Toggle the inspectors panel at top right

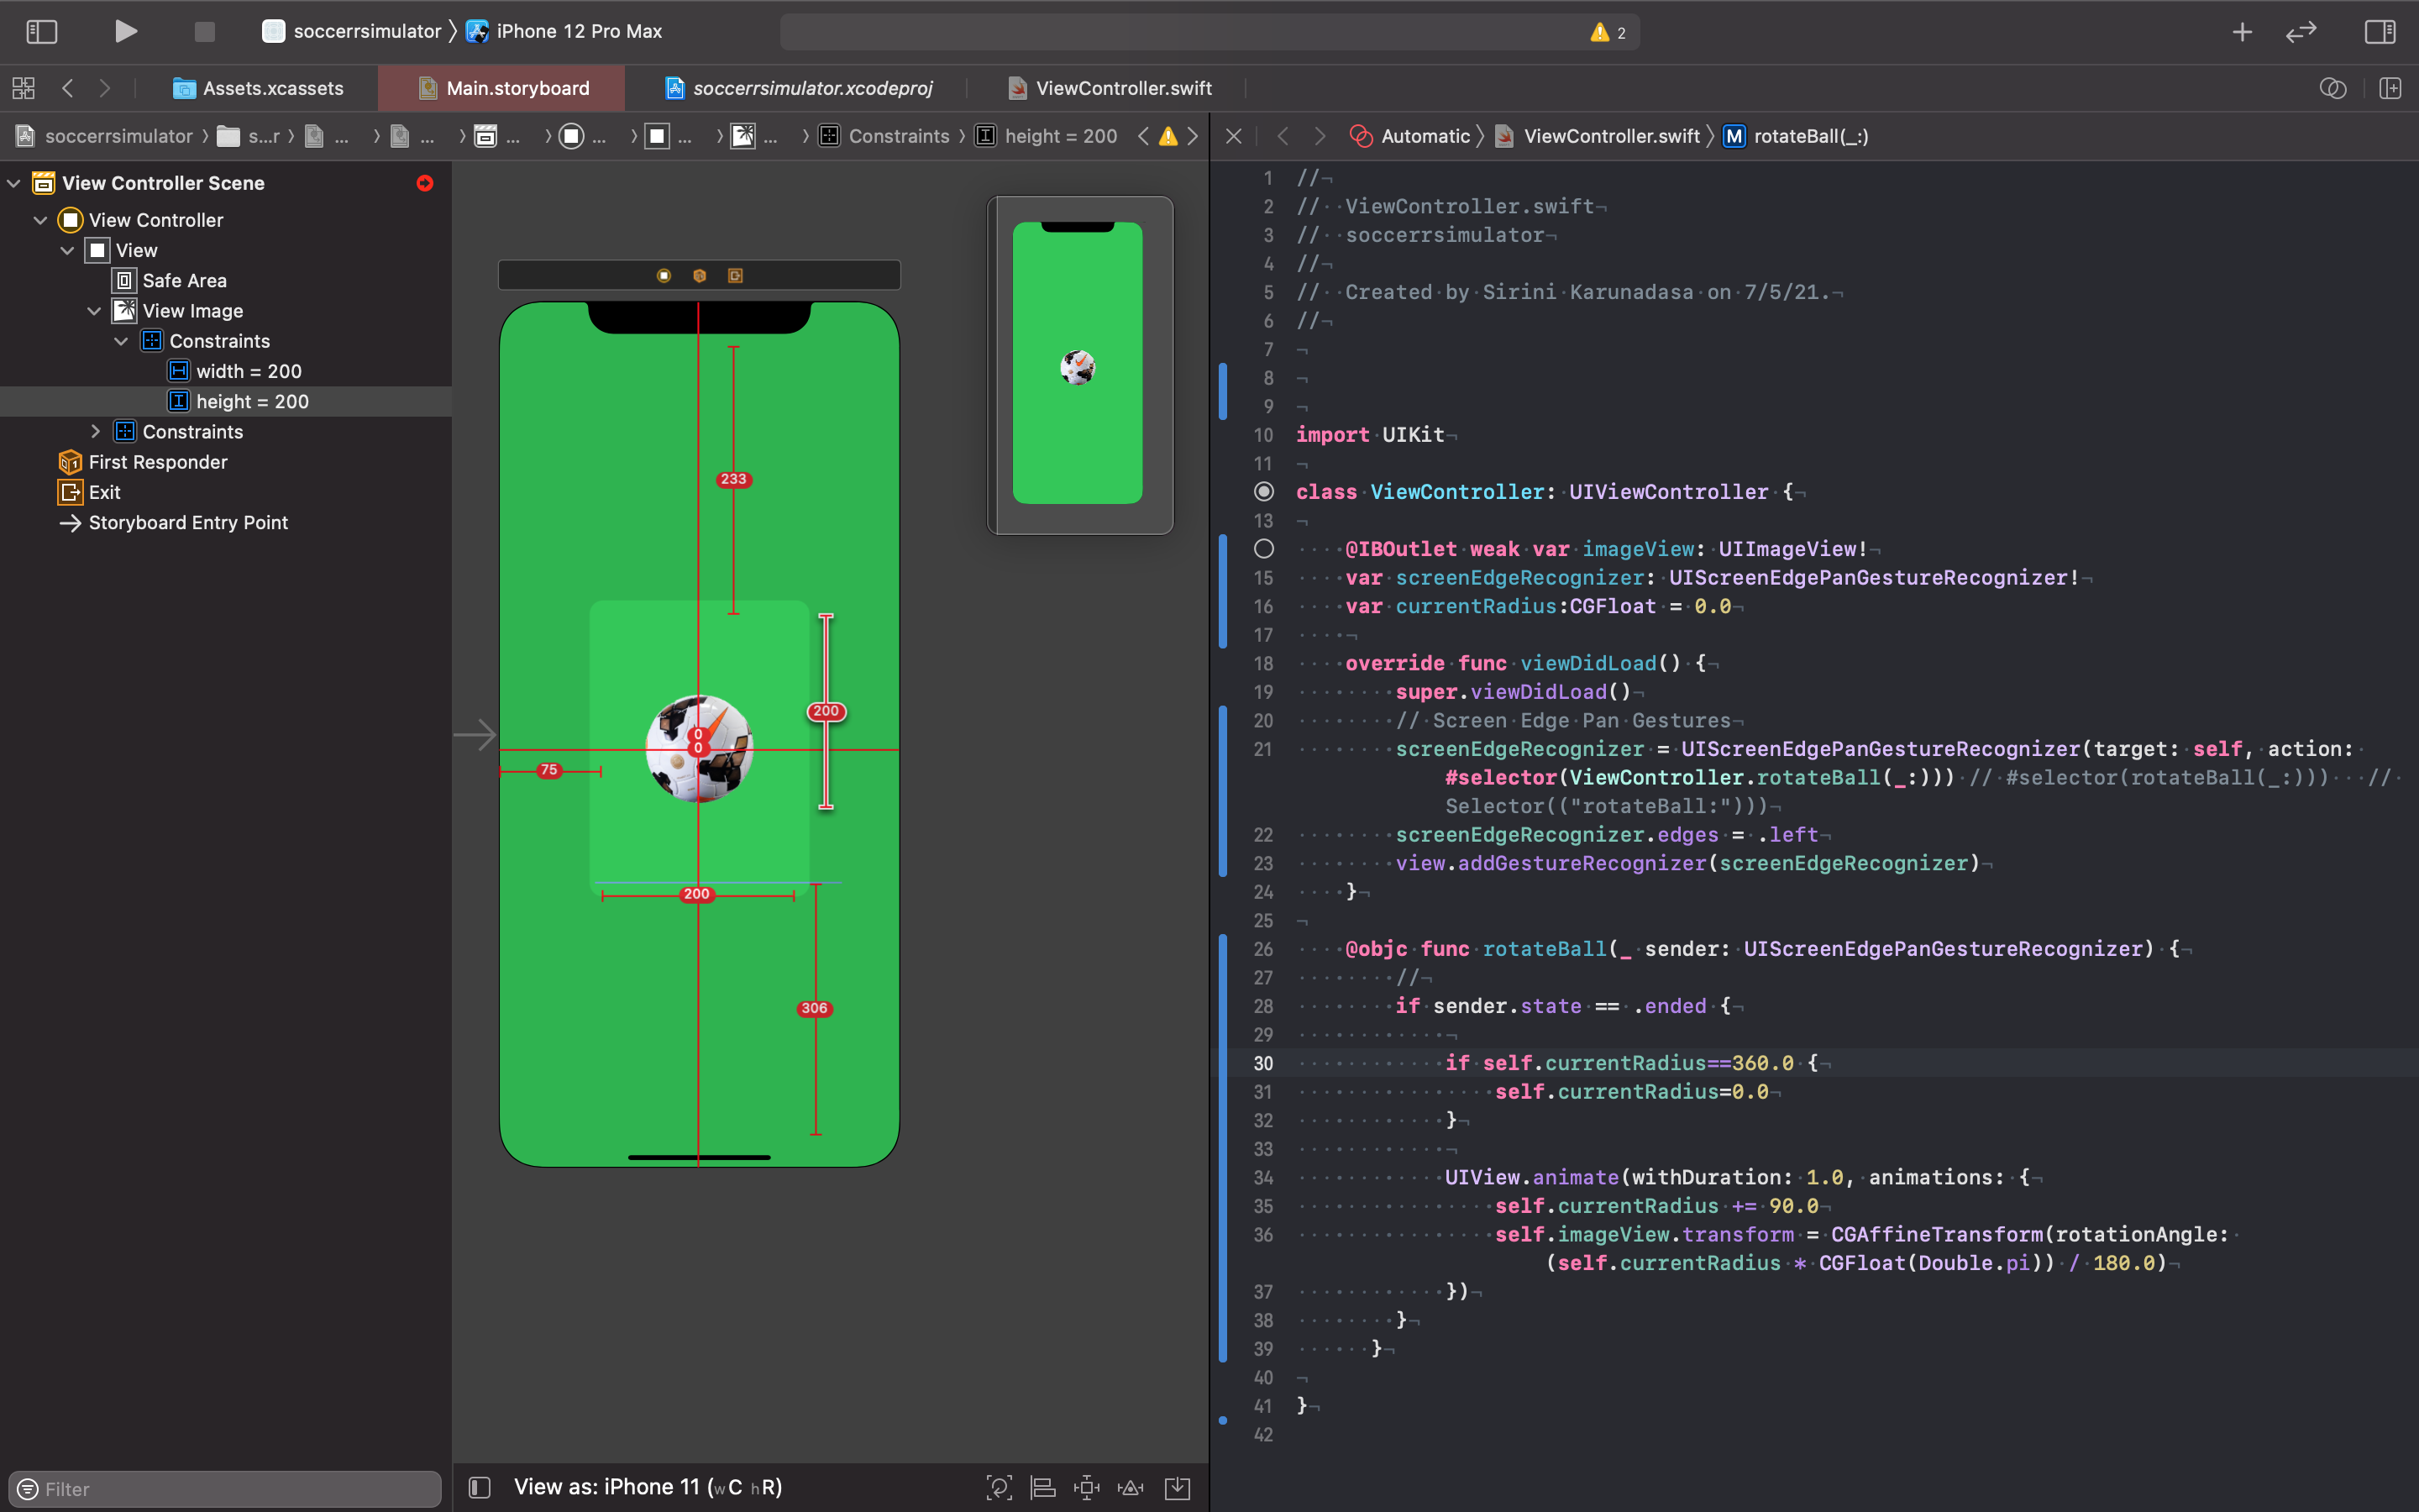[x=2379, y=32]
